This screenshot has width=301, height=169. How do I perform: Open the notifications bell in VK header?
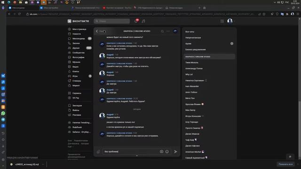[x=136, y=21]
